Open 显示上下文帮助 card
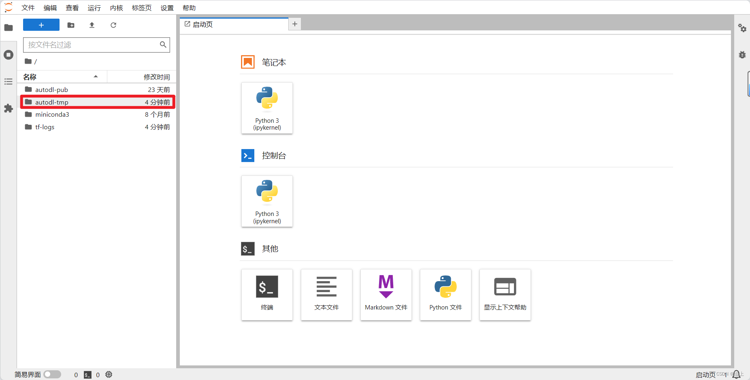This screenshot has width=750, height=380. coord(505,295)
